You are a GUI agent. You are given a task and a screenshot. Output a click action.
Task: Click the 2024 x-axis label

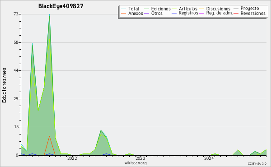(x=209, y=158)
